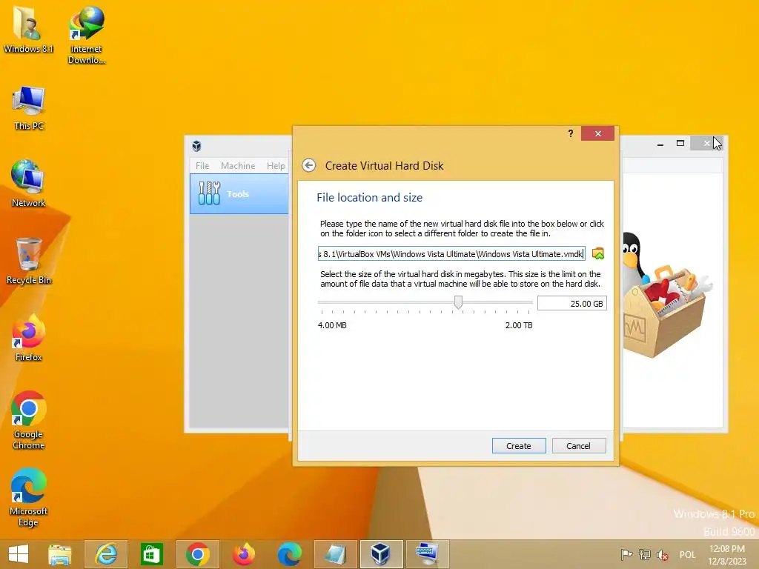Open the Help menu in VirtualBox Manager
Viewport: 759px width, 569px height.
276,165
